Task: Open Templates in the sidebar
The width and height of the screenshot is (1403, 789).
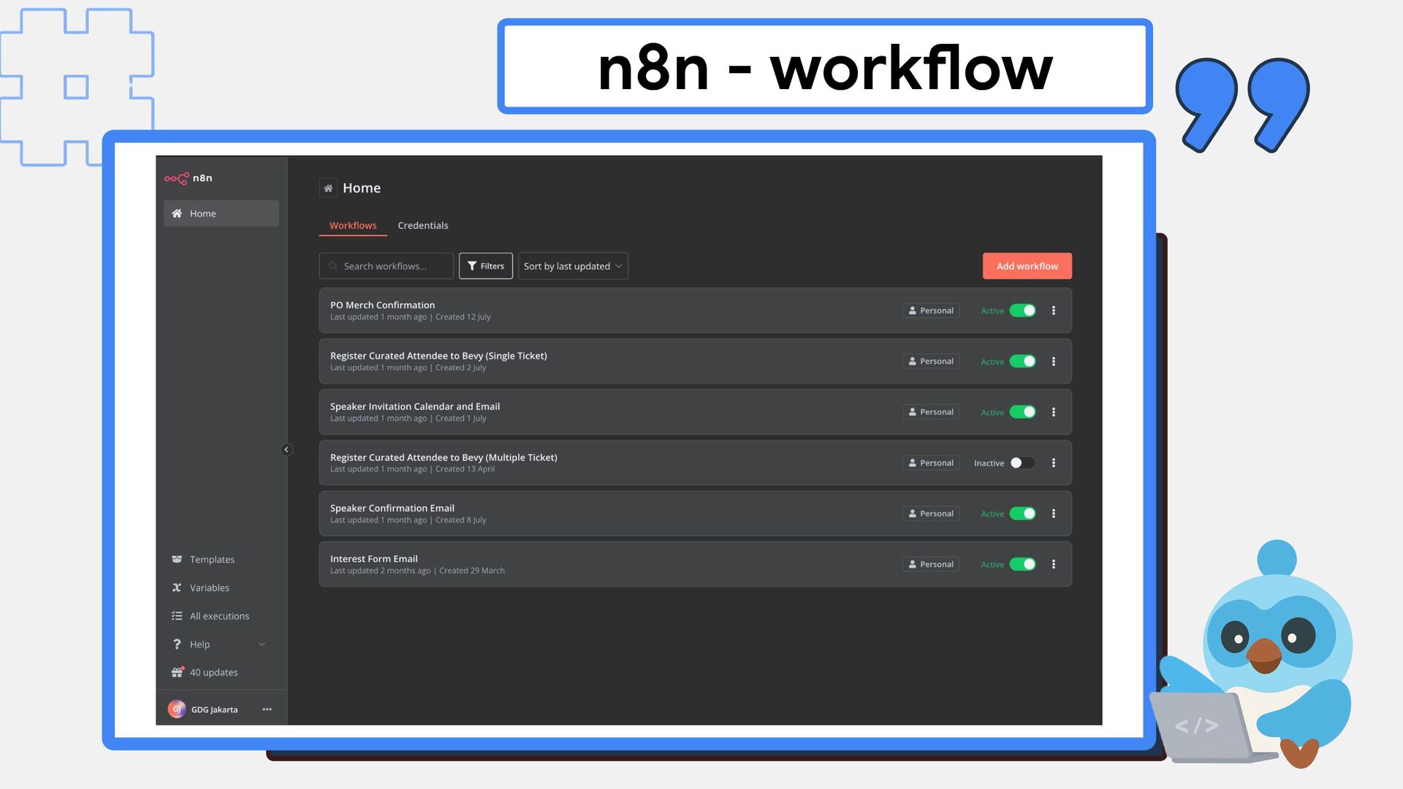Action: [x=212, y=560]
